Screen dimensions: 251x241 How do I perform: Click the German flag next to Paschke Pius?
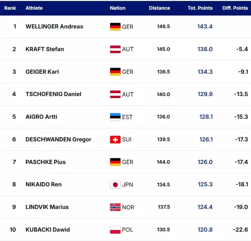[115, 162]
